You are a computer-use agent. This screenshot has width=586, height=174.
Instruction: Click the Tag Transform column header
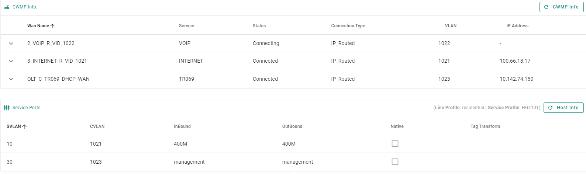(485, 126)
